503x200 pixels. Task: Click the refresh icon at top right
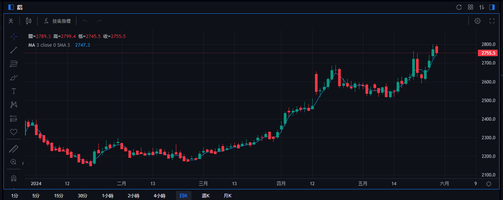[x=459, y=7]
